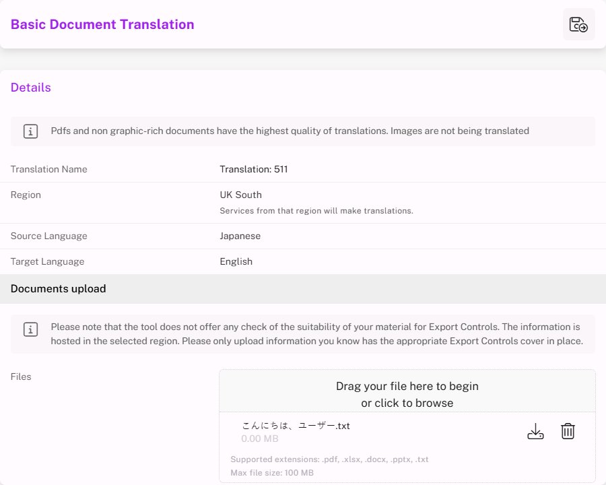Click the 'Translation: 511' name value
The image size is (606, 485).
[253, 169]
